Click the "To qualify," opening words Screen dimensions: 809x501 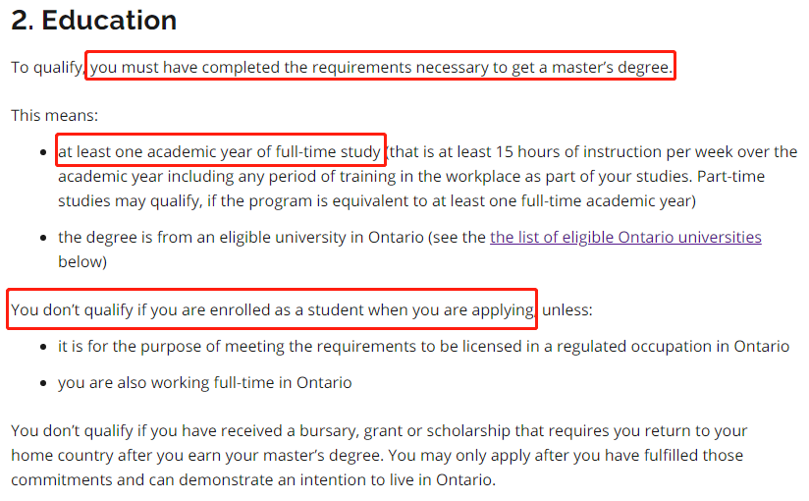point(47,68)
